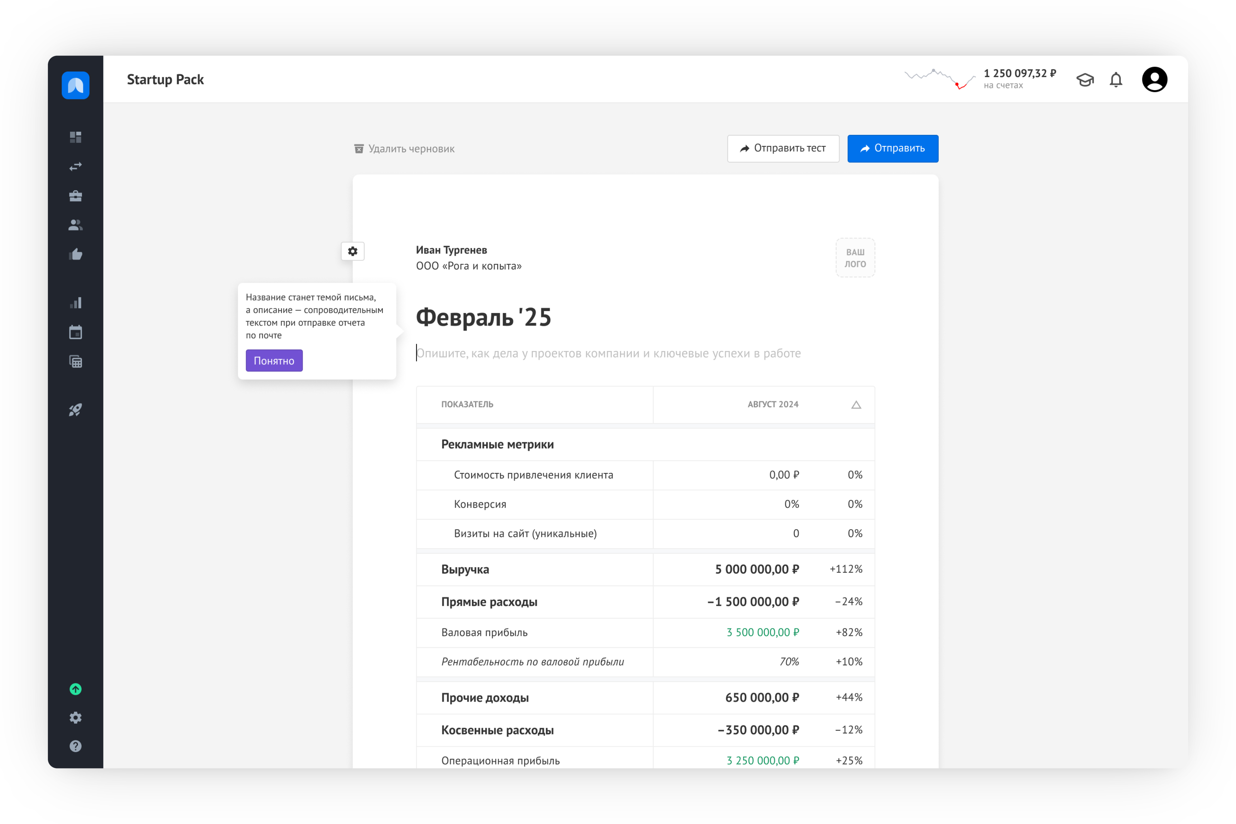
Task: Click the 650 000,00 ₽ value
Action: [762, 698]
